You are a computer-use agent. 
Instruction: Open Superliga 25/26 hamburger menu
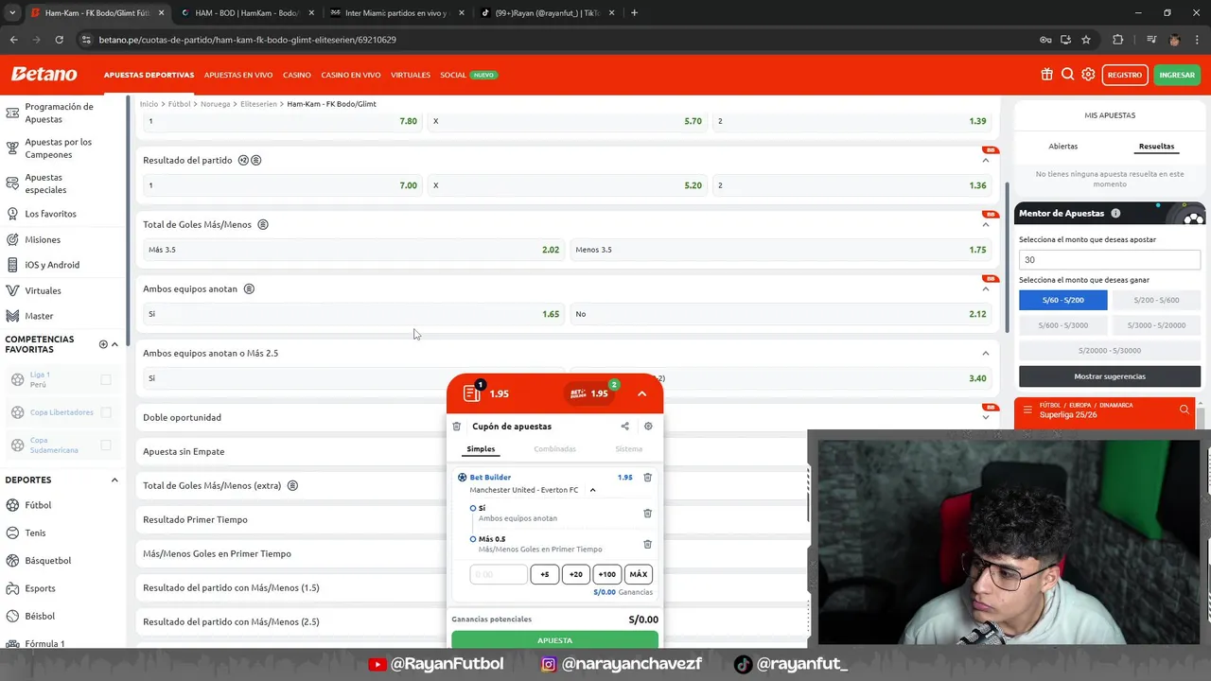[1027, 410]
